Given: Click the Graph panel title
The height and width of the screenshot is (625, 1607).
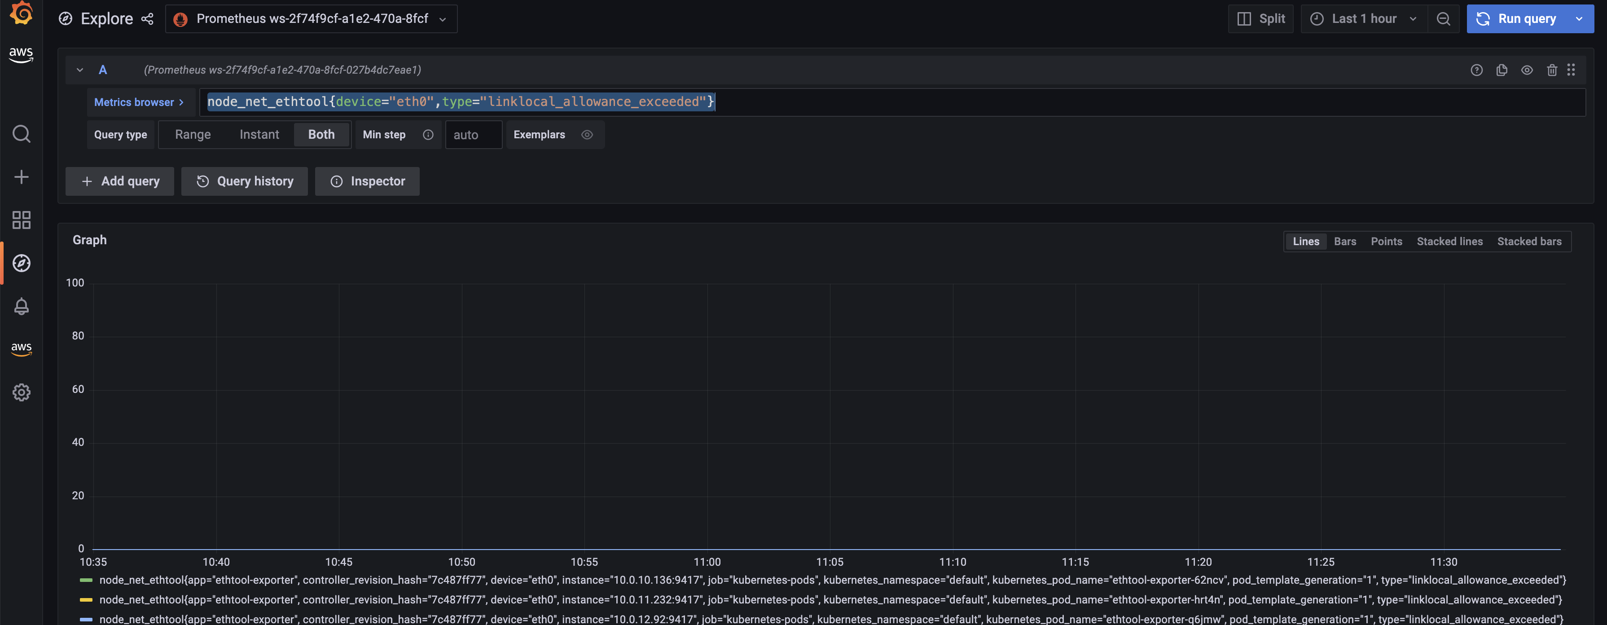Looking at the screenshot, I should (x=89, y=240).
